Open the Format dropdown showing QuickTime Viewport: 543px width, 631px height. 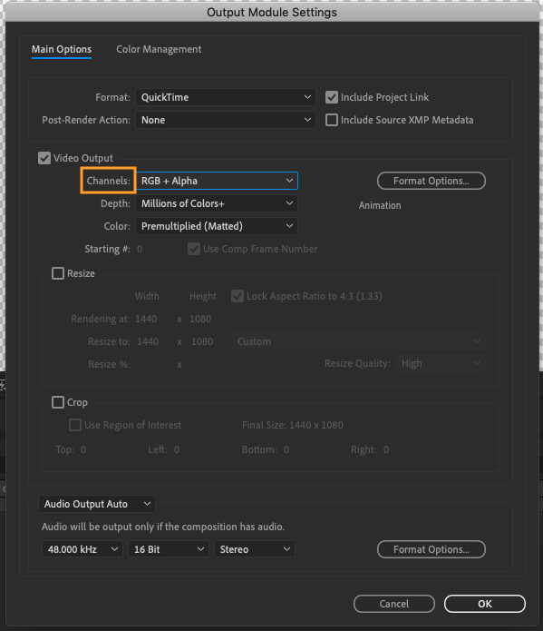pyautogui.click(x=226, y=97)
